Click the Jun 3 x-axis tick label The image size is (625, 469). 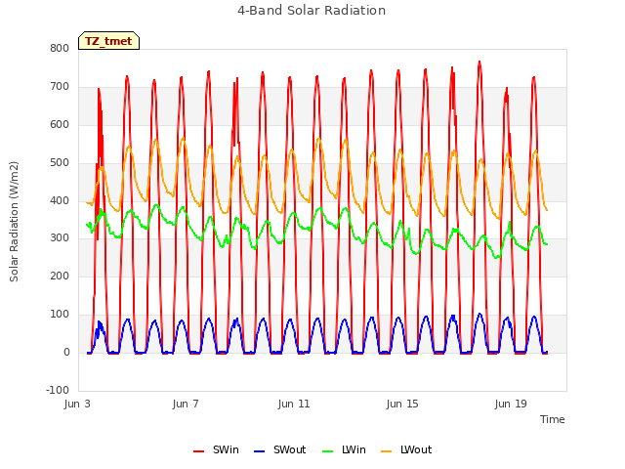click(77, 404)
